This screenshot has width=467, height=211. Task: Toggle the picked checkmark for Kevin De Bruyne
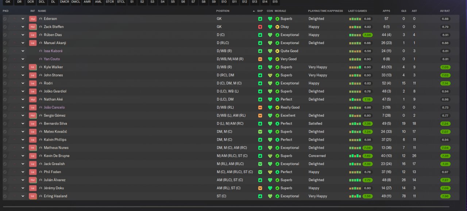tap(5, 156)
